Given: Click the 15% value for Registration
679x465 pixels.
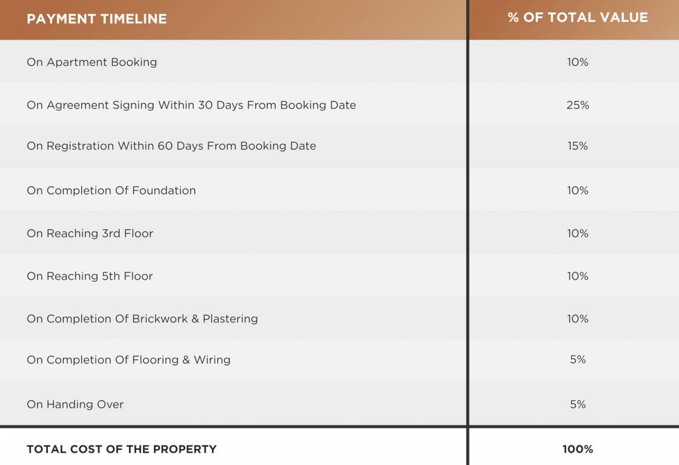Looking at the screenshot, I should point(577,146).
